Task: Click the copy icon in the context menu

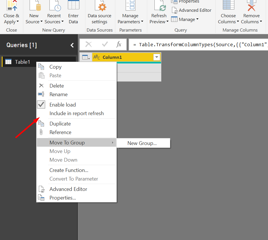Action: point(41,67)
